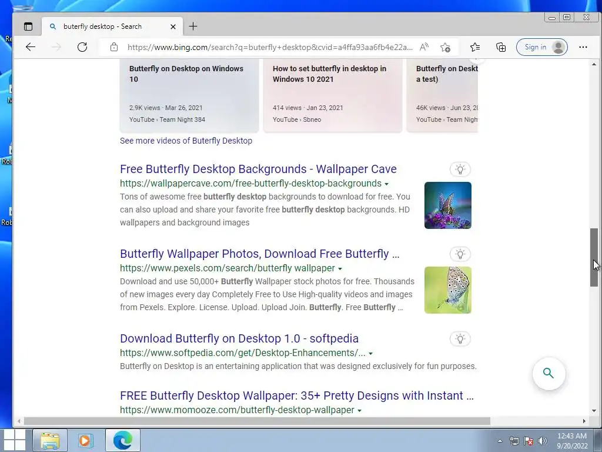Click the address bar URL field
Viewport: 602px width, 452px height.
270,47
